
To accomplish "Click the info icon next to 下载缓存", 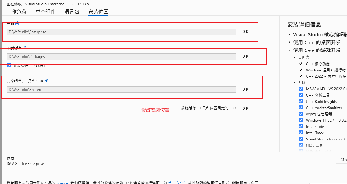I will tap(25, 48).
